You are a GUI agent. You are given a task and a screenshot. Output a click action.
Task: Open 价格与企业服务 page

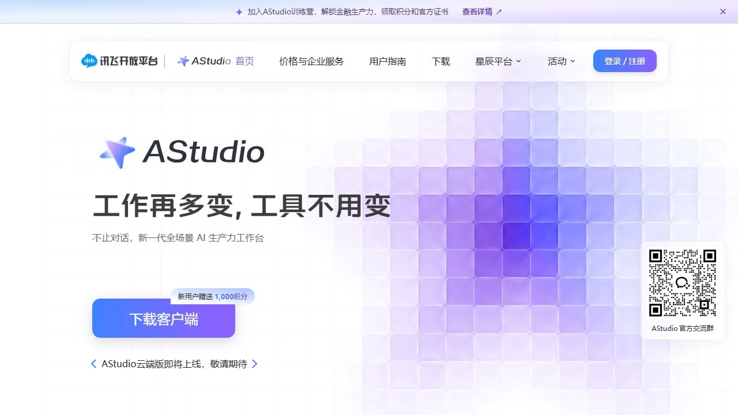(x=311, y=61)
